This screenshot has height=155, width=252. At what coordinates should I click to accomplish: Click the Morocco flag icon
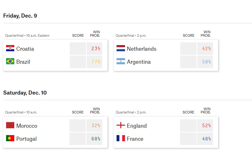click(10, 125)
